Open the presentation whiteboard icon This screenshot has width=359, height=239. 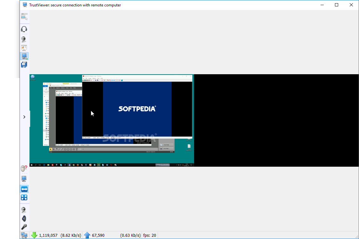click(24, 48)
